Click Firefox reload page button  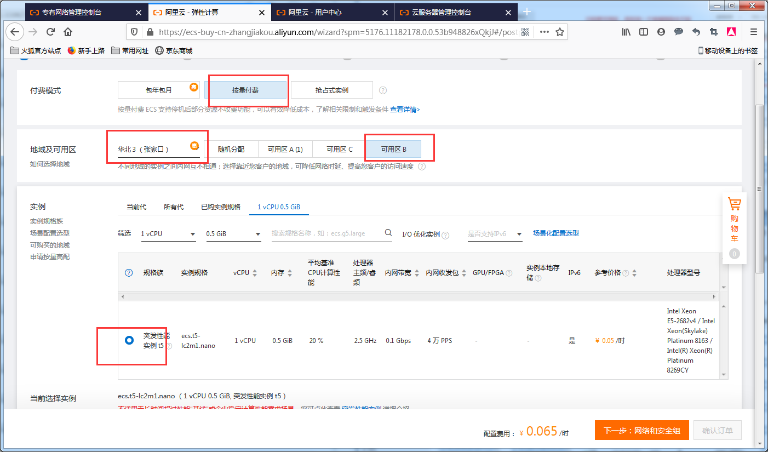pyautogui.click(x=50, y=32)
